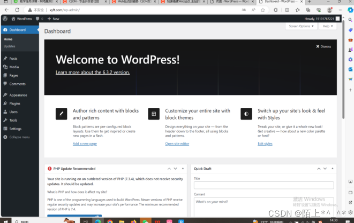Click the What's on your mind content box
This screenshot has width=354, height=223.
click(x=263, y=208)
